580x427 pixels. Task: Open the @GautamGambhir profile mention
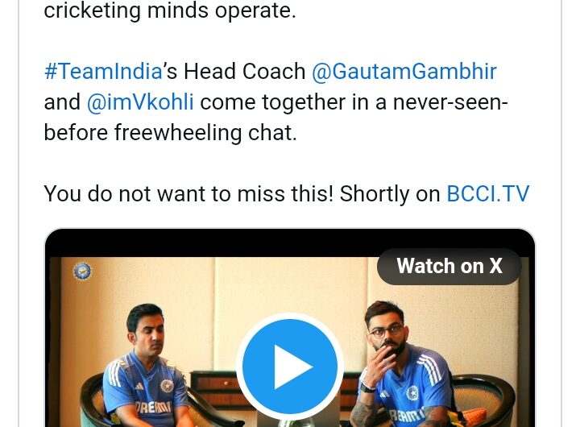pos(404,72)
